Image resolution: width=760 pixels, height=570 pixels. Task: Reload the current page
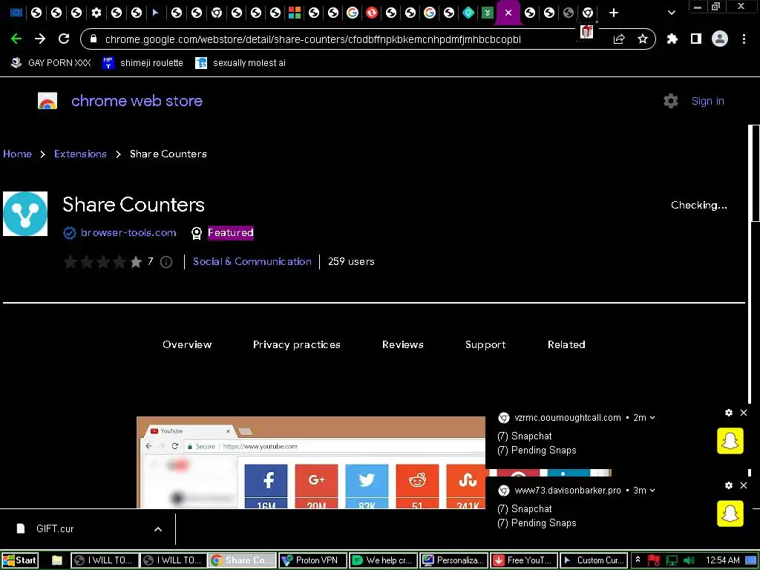click(x=64, y=39)
